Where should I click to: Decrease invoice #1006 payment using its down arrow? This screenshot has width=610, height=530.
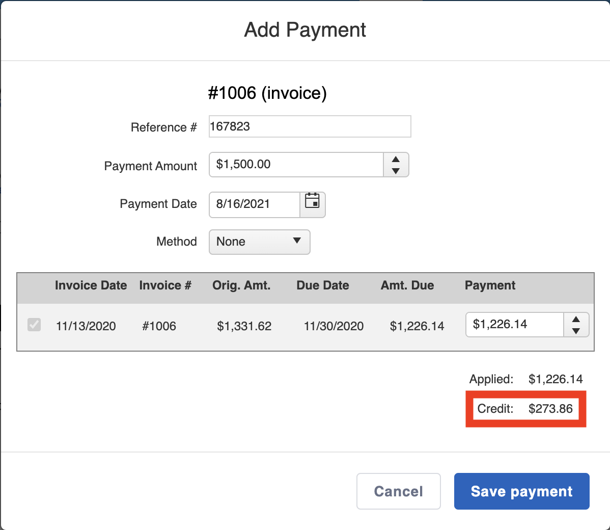tap(575, 330)
